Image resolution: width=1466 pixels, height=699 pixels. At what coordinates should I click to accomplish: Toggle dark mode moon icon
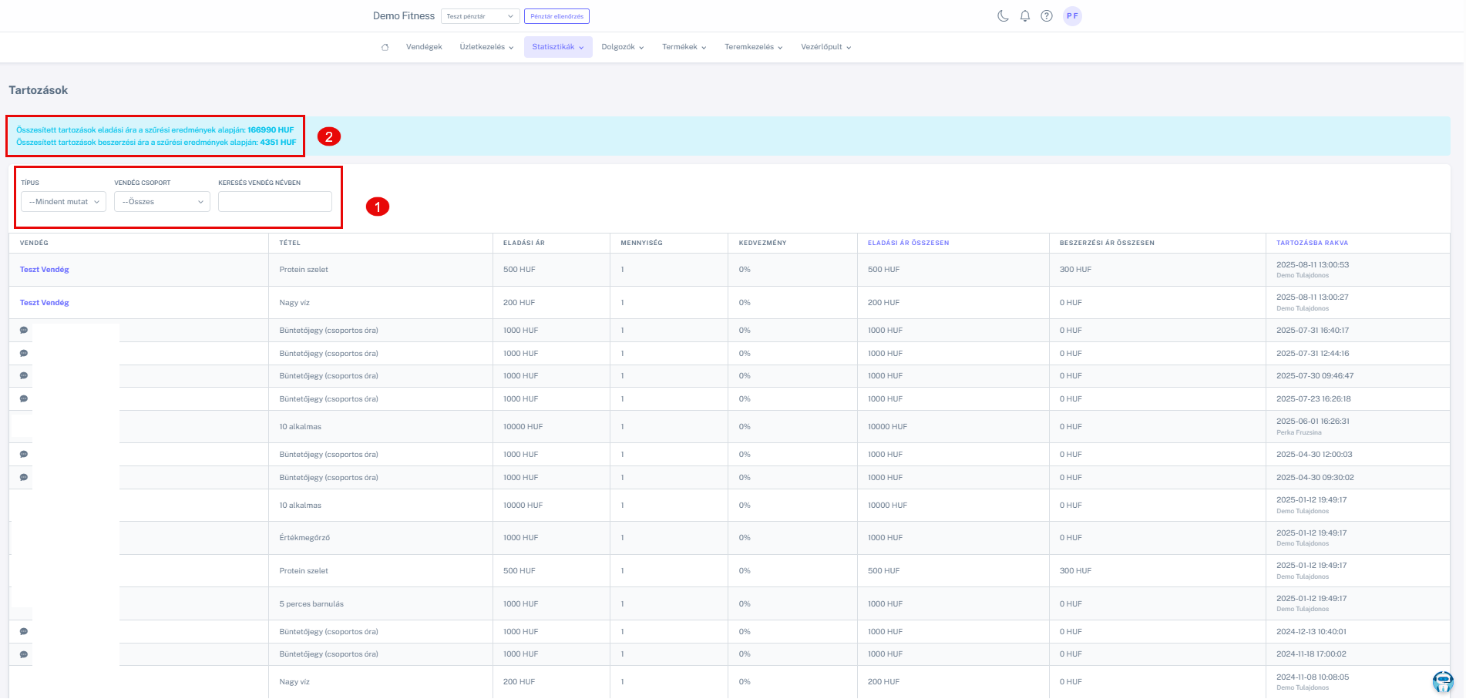pyautogui.click(x=1003, y=15)
